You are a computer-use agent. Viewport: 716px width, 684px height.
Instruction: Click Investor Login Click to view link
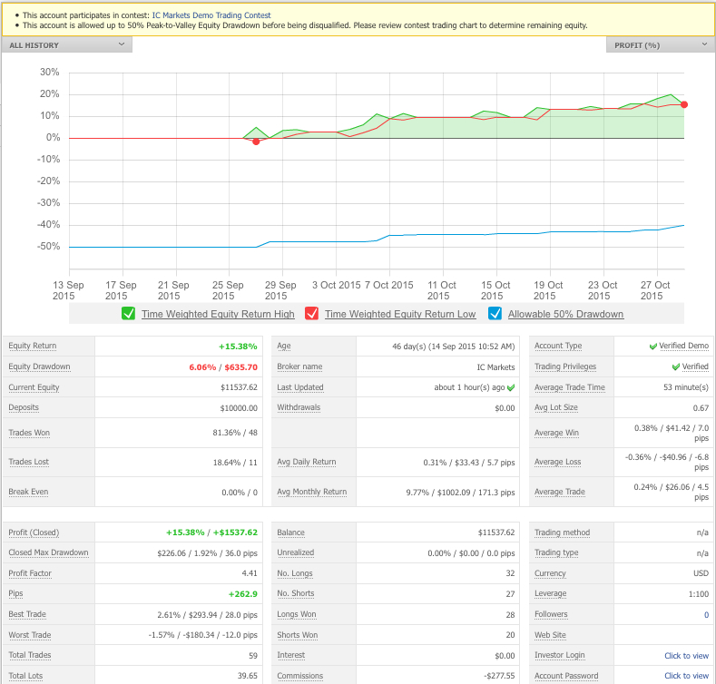pos(686,656)
